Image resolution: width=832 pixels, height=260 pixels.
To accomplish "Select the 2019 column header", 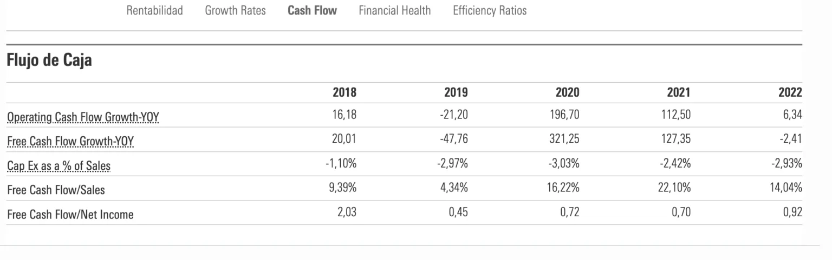I will pos(456,92).
